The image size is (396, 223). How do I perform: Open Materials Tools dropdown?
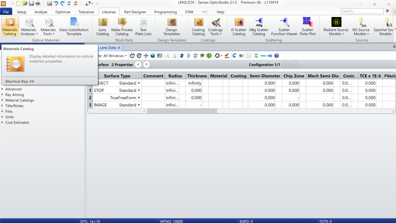click(x=48, y=27)
